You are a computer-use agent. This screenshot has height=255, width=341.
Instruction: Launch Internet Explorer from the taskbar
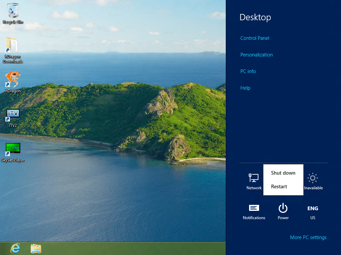pyautogui.click(x=15, y=248)
